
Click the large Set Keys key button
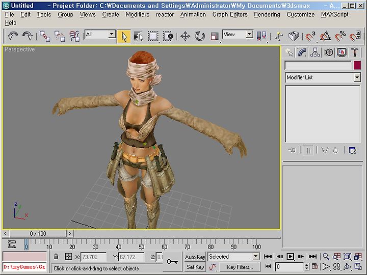[172, 262]
